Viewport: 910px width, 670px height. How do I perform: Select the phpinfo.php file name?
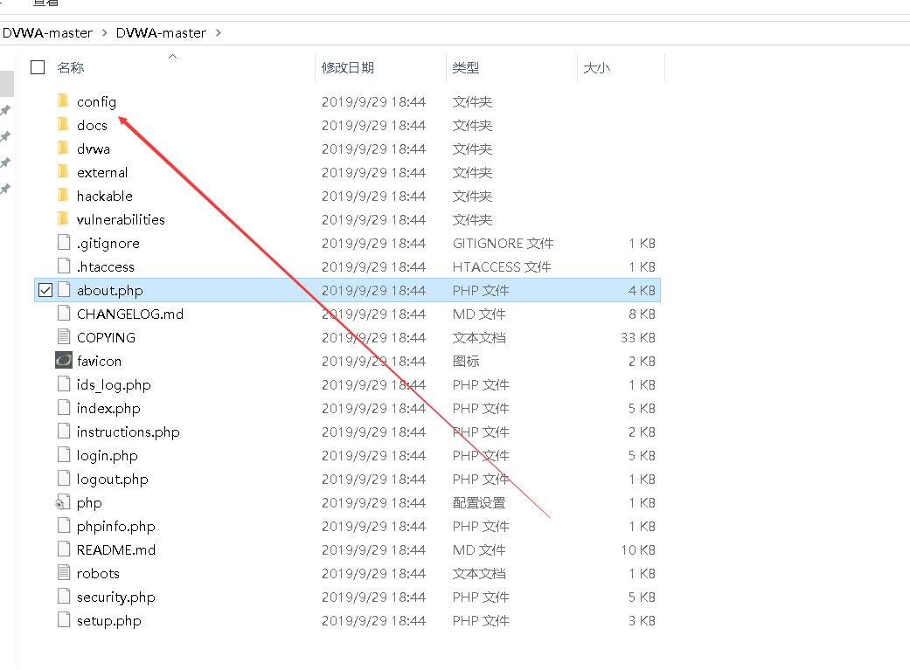click(116, 526)
